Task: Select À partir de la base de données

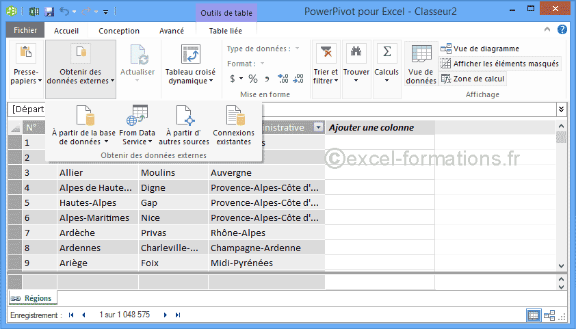Action: click(x=83, y=126)
